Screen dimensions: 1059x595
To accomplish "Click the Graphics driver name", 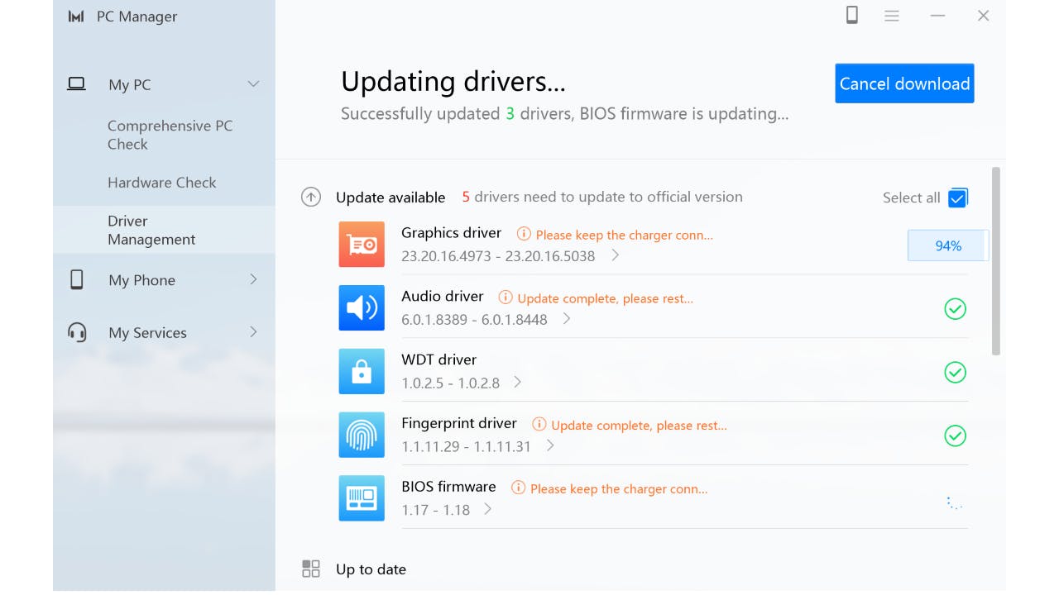I will (x=452, y=233).
